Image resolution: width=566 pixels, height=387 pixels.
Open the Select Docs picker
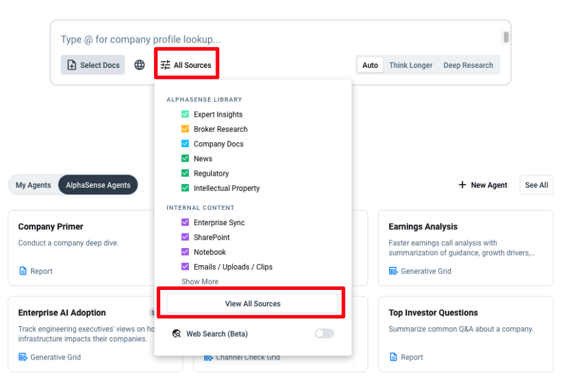click(x=93, y=65)
